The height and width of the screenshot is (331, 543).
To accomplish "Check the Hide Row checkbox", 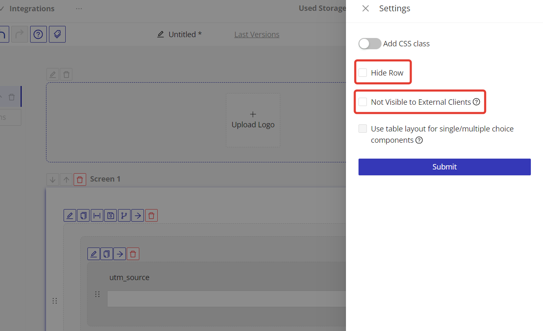I will tap(363, 73).
